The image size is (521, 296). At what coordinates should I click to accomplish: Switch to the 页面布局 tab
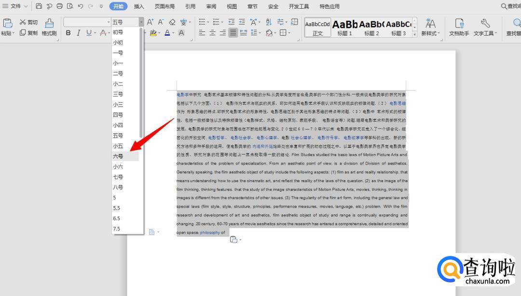(x=165, y=6)
